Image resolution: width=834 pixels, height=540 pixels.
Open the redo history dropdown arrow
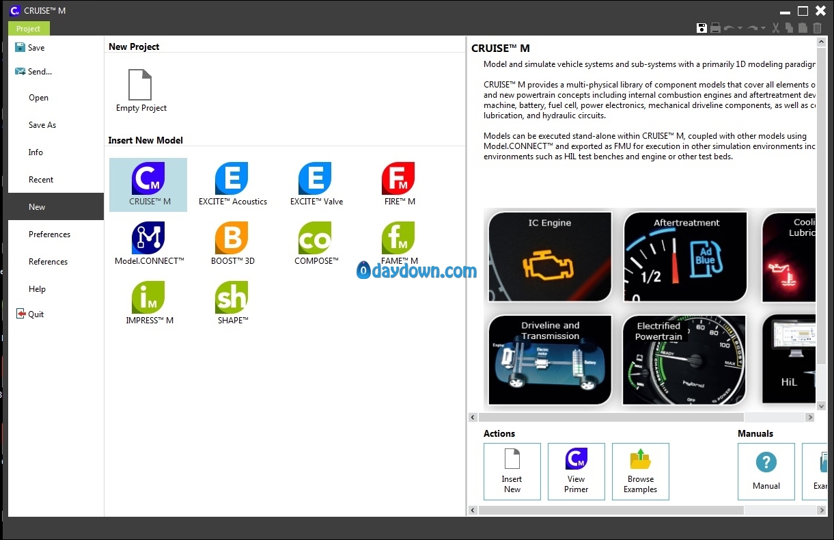coord(763,29)
